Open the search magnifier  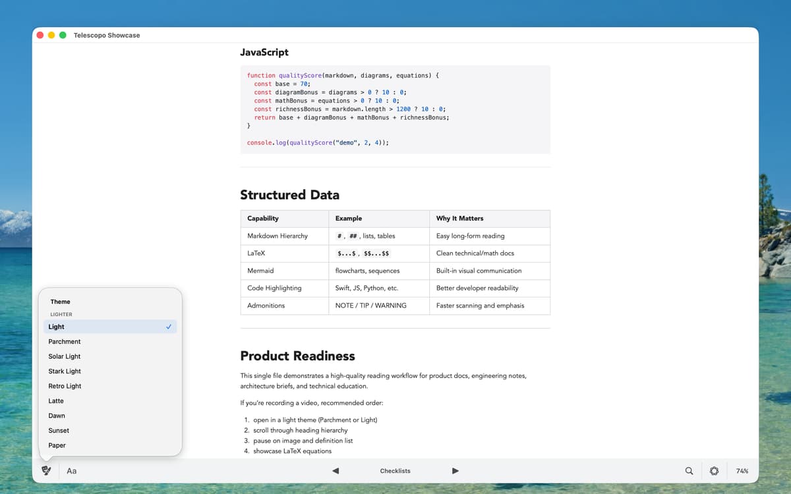[689, 471]
